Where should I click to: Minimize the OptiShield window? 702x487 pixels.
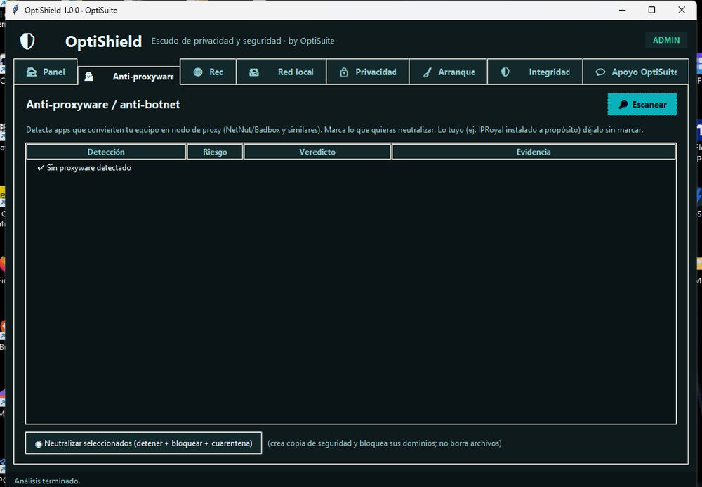click(x=622, y=10)
